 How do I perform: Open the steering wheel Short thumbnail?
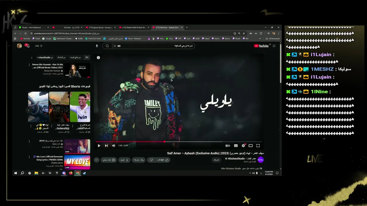(59, 107)
